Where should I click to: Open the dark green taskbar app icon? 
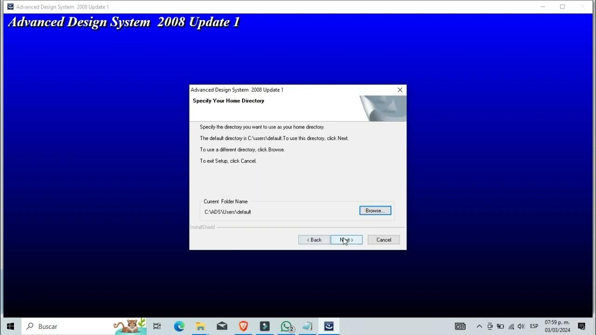[265, 327]
